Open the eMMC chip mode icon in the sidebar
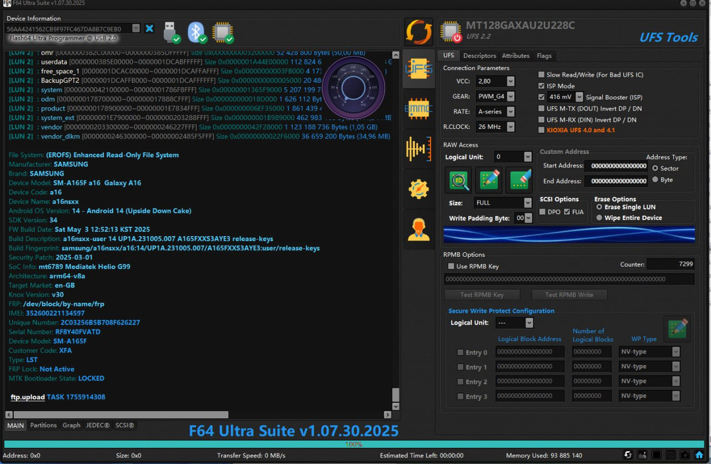 click(419, 108)
